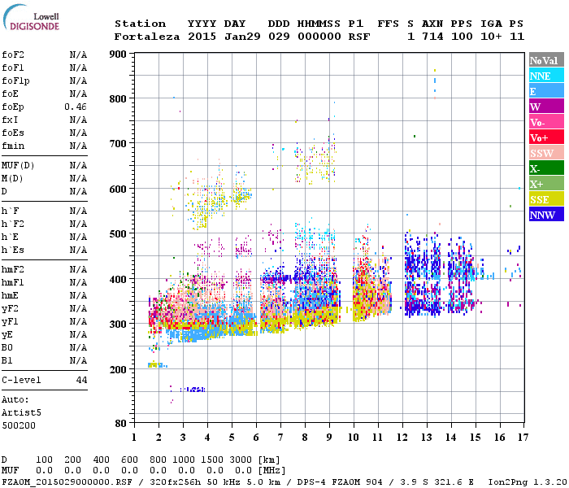Click the RSF program value
The width and height of the screenshot is (569, 488).
(359, 37)
